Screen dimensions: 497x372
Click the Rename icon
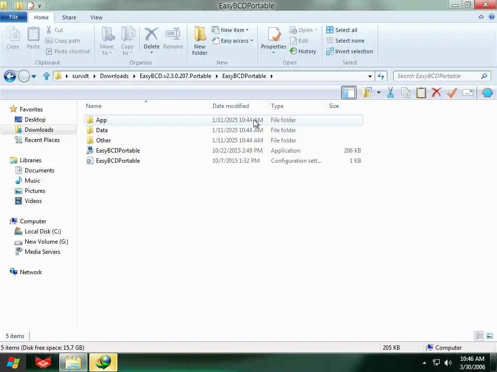point(173,34)
